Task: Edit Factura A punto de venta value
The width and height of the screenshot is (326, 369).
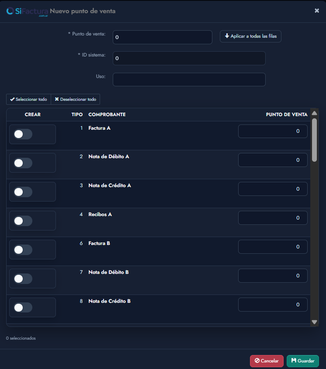Action: click(273, 131)
